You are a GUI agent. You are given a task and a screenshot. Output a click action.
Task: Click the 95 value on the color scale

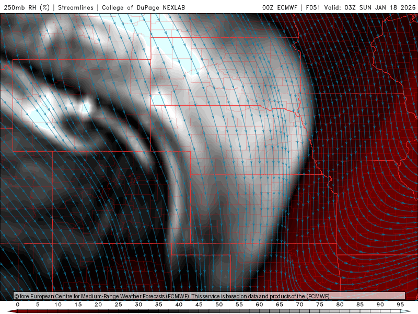pos(400,305)
